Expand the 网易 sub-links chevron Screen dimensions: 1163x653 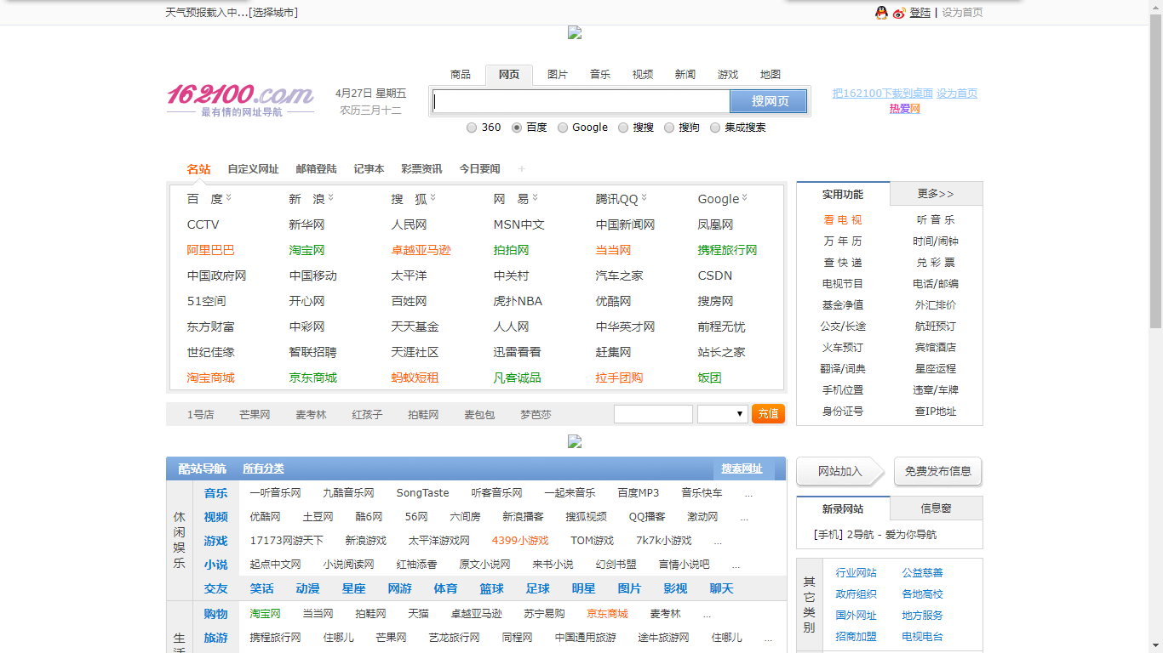(x=536, y=198)
